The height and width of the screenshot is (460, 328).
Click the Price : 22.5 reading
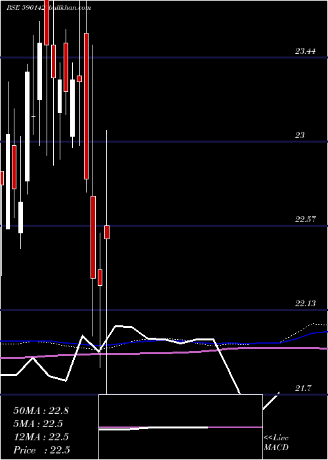[x=41, y=450]
